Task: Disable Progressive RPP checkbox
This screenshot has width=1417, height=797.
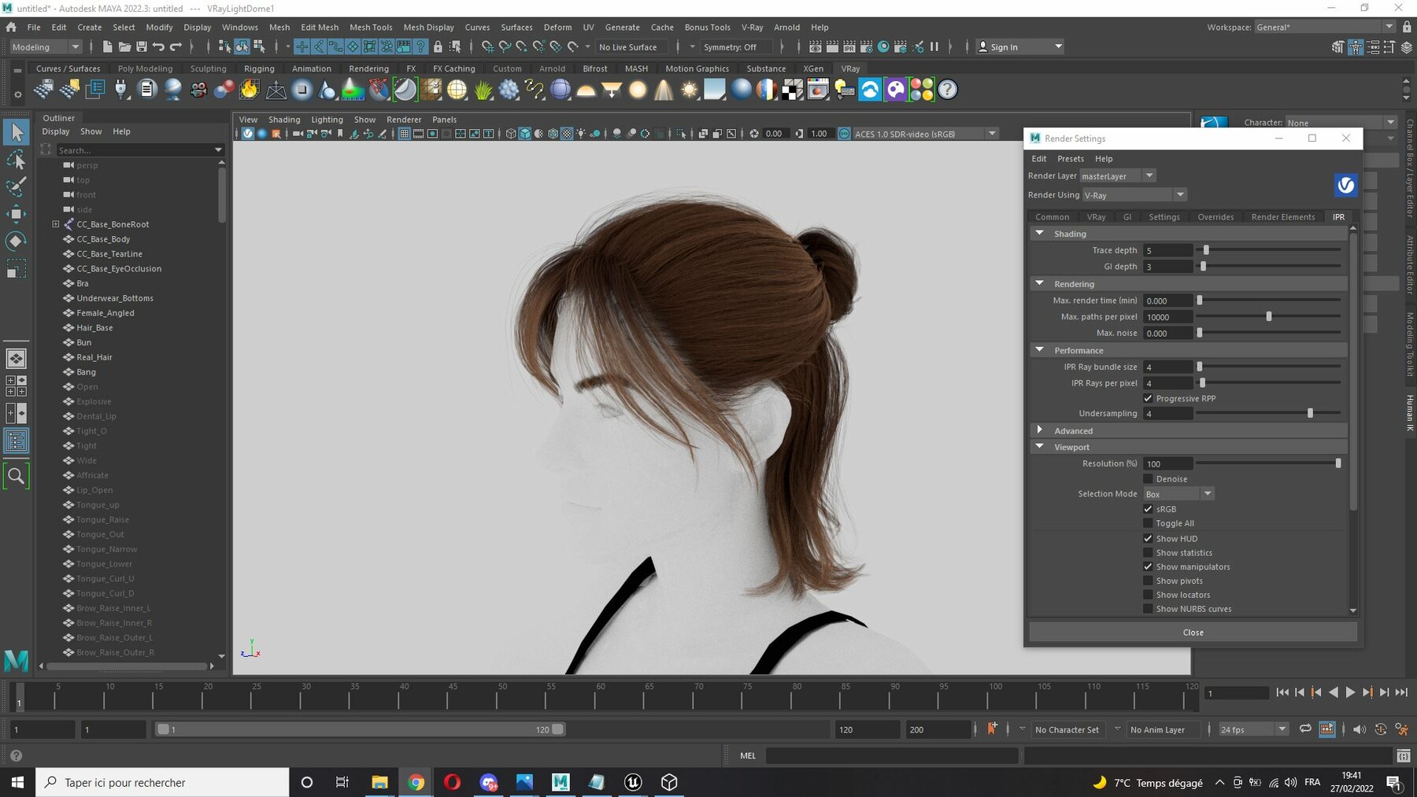Action: (x=1148, y=398)
